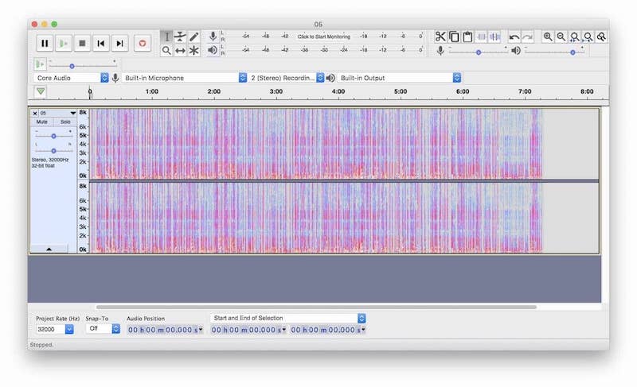Skip to Start of the track
This screenshot has height=387, width=637.
(x=100, y=43)
